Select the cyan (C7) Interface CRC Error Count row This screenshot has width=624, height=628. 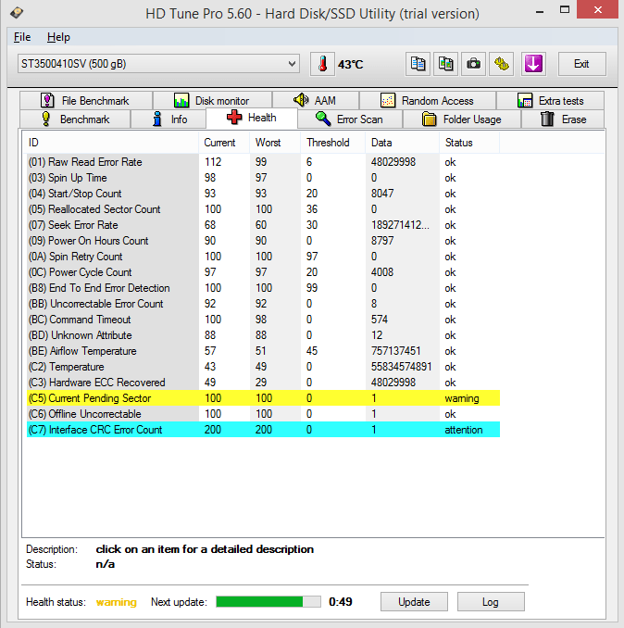coord(263,430)
